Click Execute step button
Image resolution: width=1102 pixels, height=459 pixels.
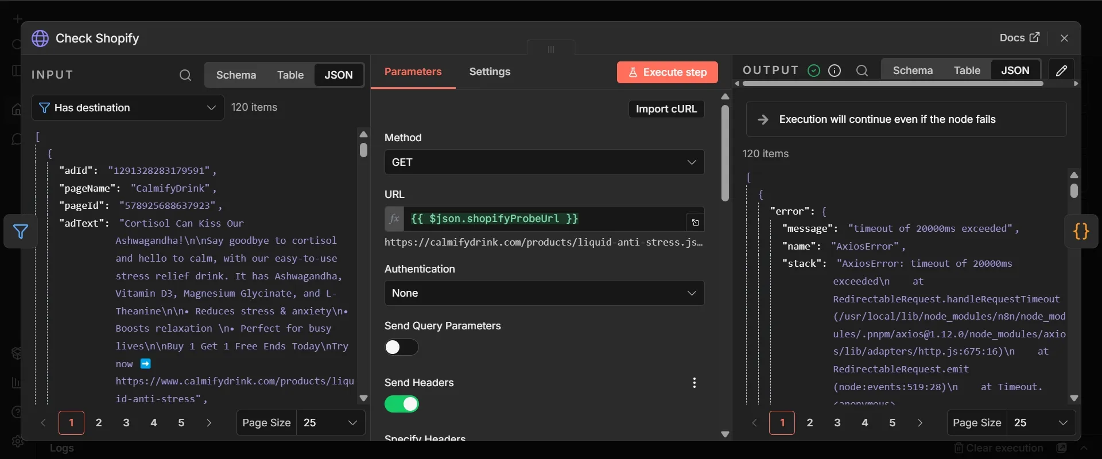(668, 72)
